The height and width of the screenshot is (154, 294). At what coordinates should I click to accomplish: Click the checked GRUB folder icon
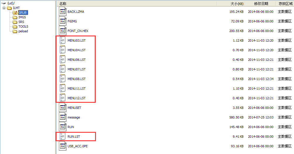[x=15, y=13]
